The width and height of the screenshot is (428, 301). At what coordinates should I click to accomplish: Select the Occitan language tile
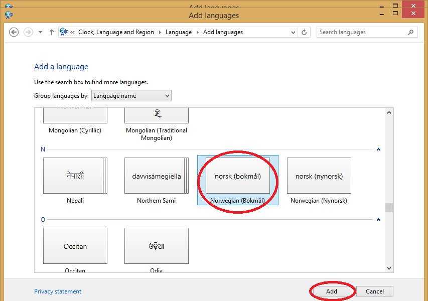[x=75, y=246]
